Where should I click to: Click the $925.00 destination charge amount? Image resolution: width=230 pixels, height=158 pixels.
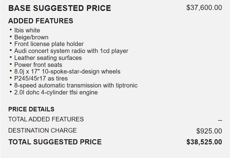tap(209, 131)
